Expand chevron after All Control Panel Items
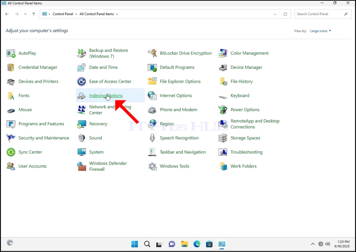Image resolution: width=356 pixels, height=252 pixels. pos(117,14)
